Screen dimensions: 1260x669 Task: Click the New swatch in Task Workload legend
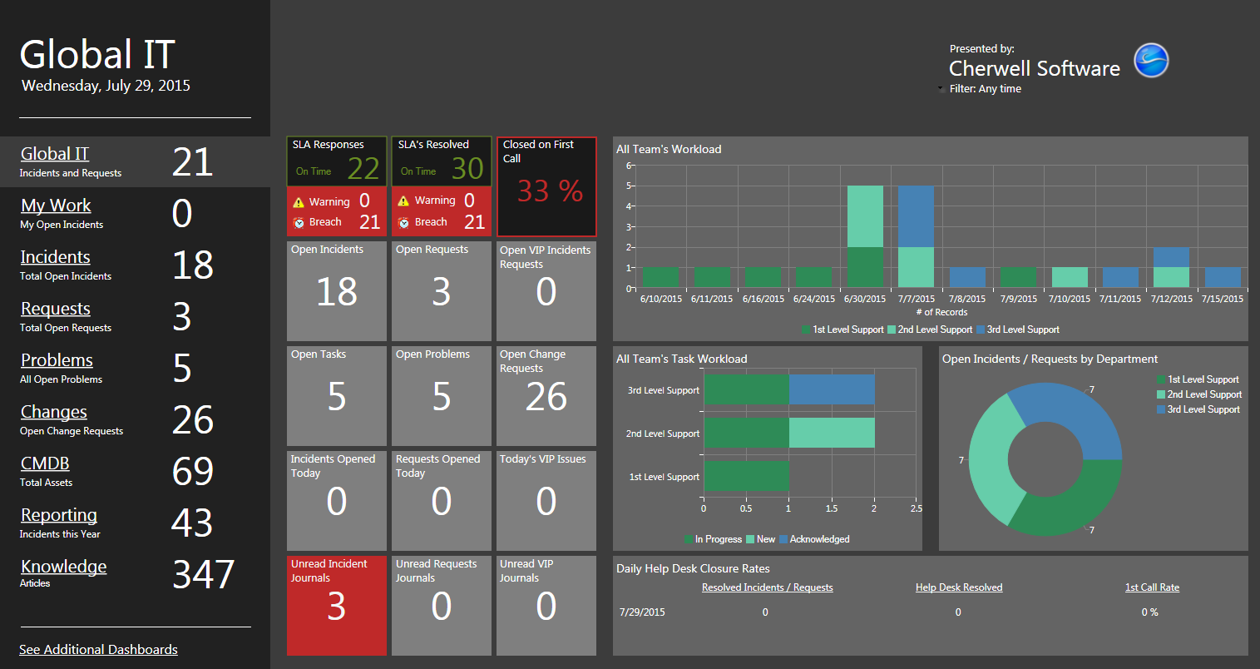tap(750, 539)
